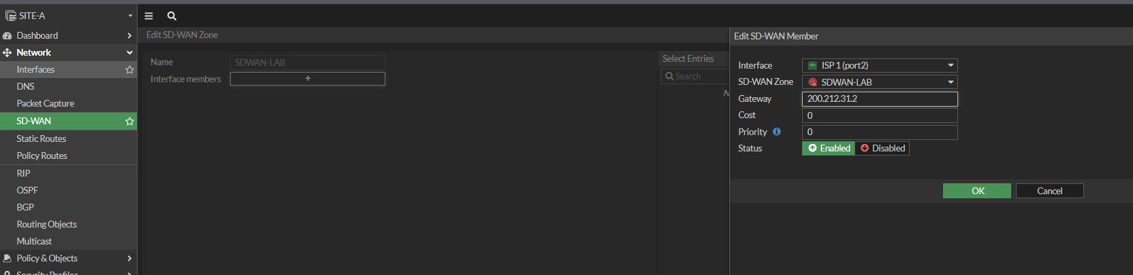Open Static Routes in the sidebar

(x=42, y=139)
